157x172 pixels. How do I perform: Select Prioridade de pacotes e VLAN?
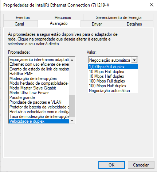pyautogui.click(x=39, y=102)
